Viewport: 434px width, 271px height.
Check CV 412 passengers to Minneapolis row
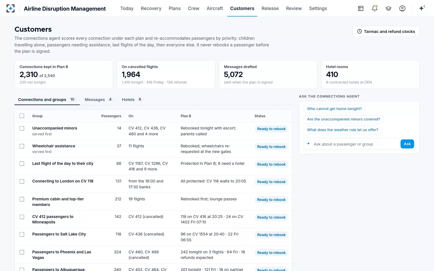coord(22,217)
